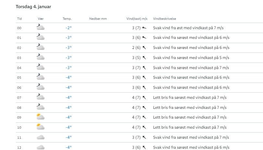Select the partly sunny weather icon at hour 10
The image size is (263, 150).
pos(40,127)
